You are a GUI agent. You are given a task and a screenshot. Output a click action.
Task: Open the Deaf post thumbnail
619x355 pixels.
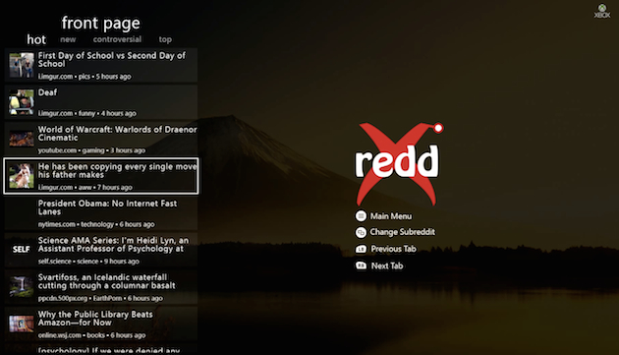pos(22,102)
